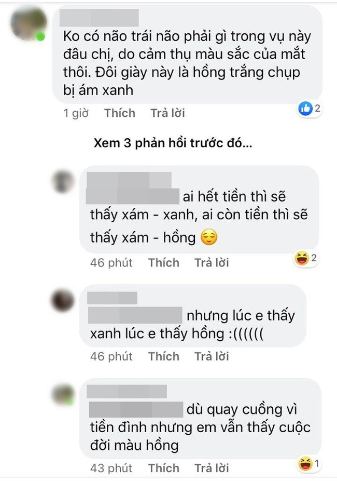
Task: Like the 'Ko có não trái' comment
Action: pyautogui.click(x=120, y=113)
